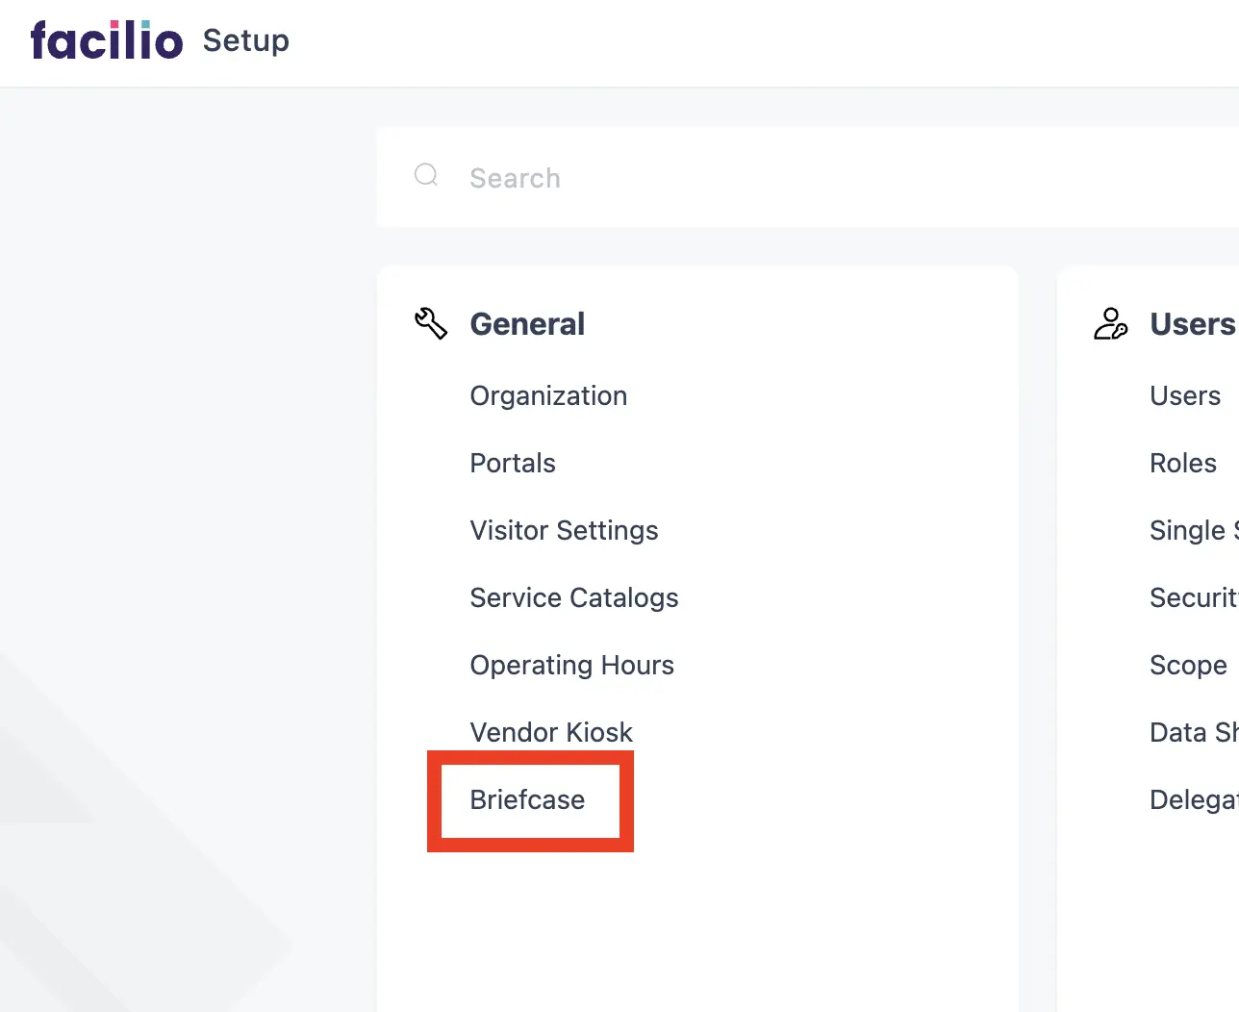Open Visitor Settings
Screen dimensions: 1239x1012
(564, 531)
